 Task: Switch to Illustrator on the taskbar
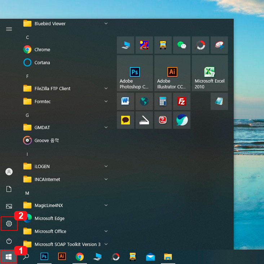(x=62, y=257)
